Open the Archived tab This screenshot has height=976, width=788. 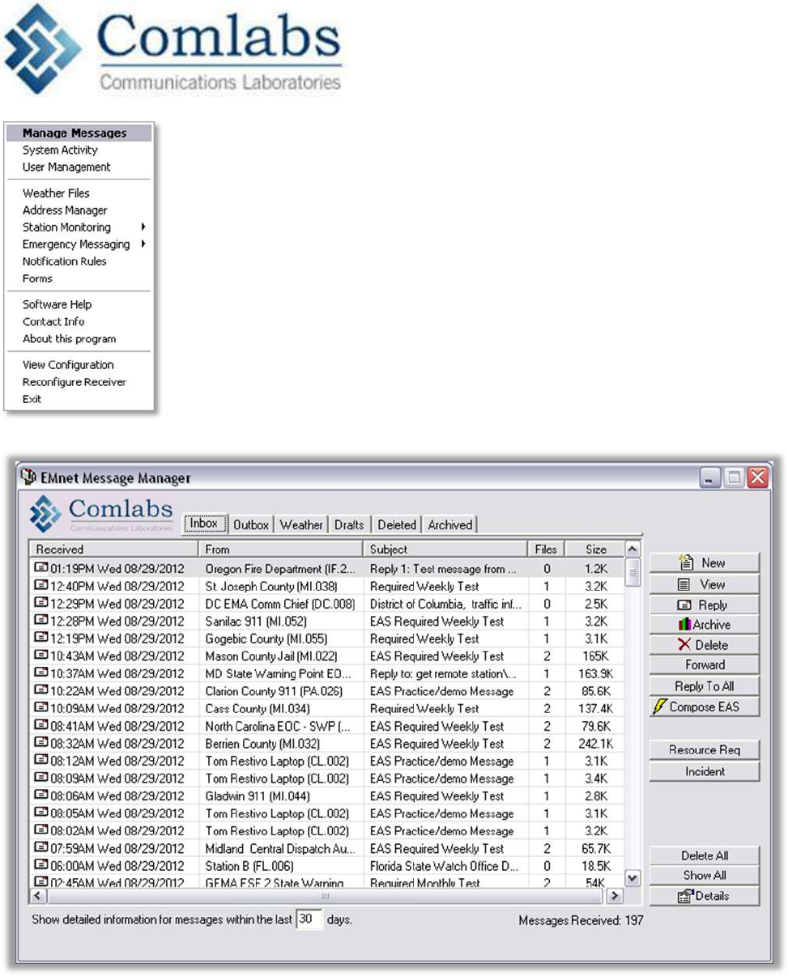click(450, 524)
